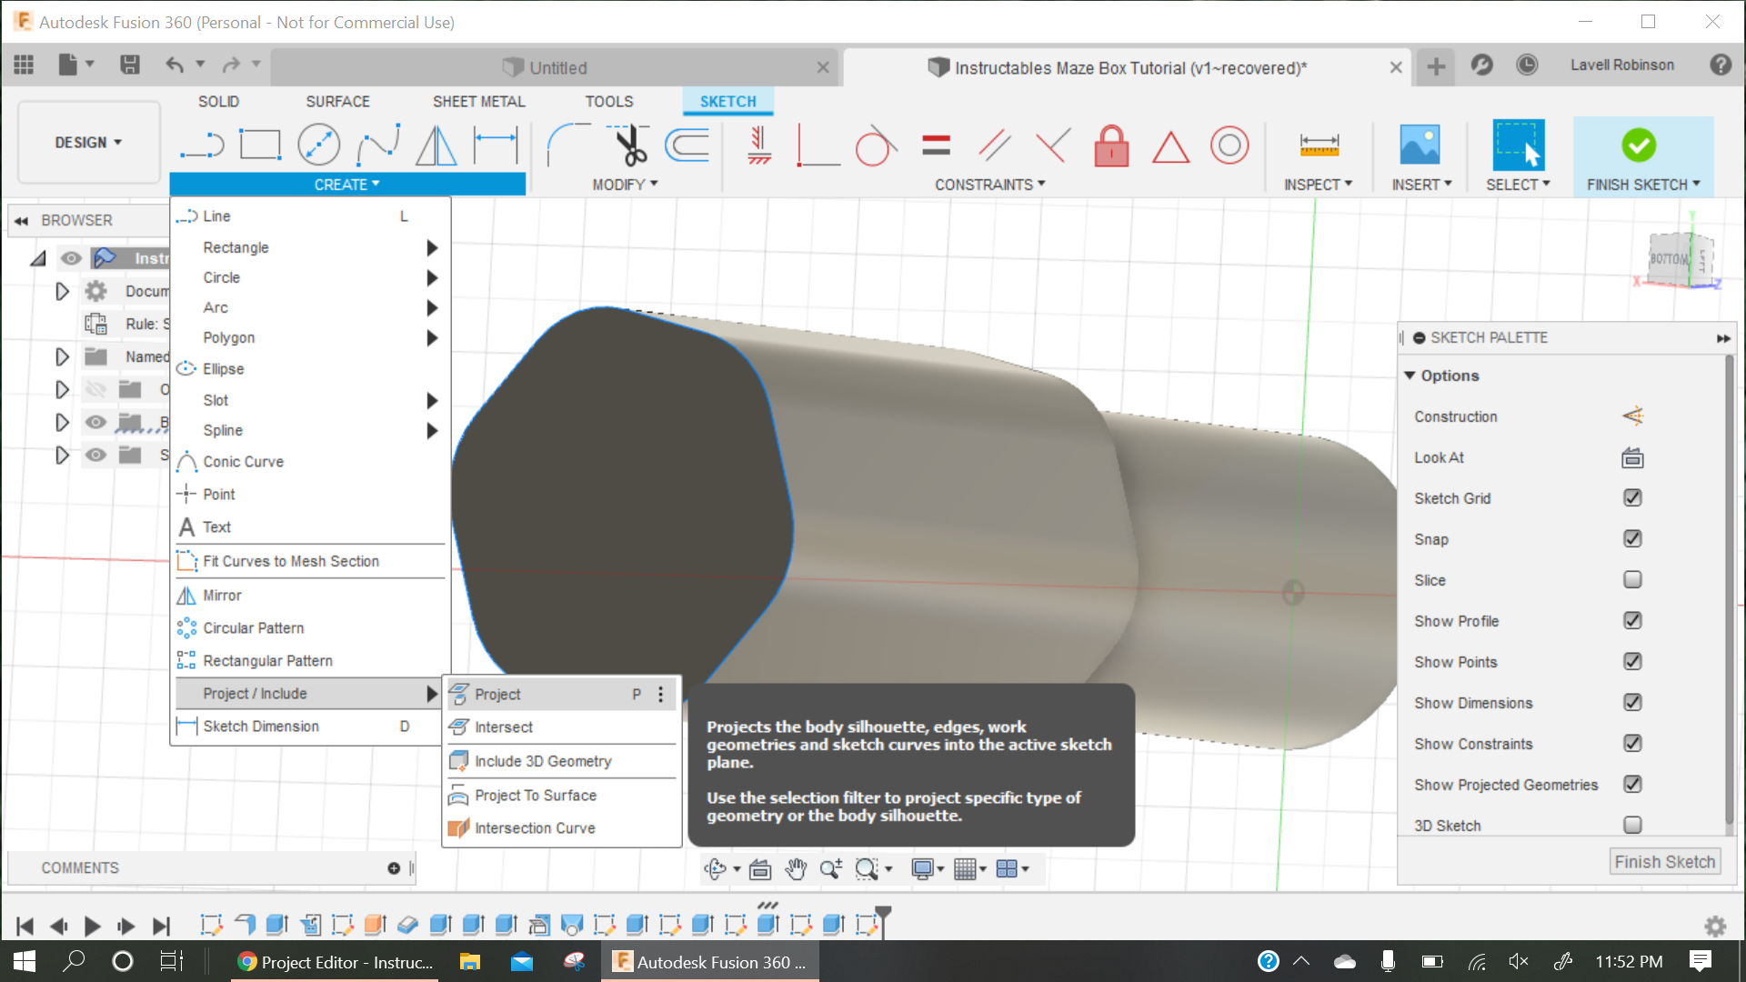This screenshot has width=1746, height=982.
Task: Click the Insert image icon
Action: (1420, 145)
